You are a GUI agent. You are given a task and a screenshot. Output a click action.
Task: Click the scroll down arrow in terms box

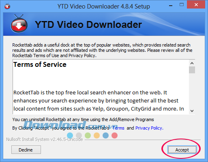[192, 111]
